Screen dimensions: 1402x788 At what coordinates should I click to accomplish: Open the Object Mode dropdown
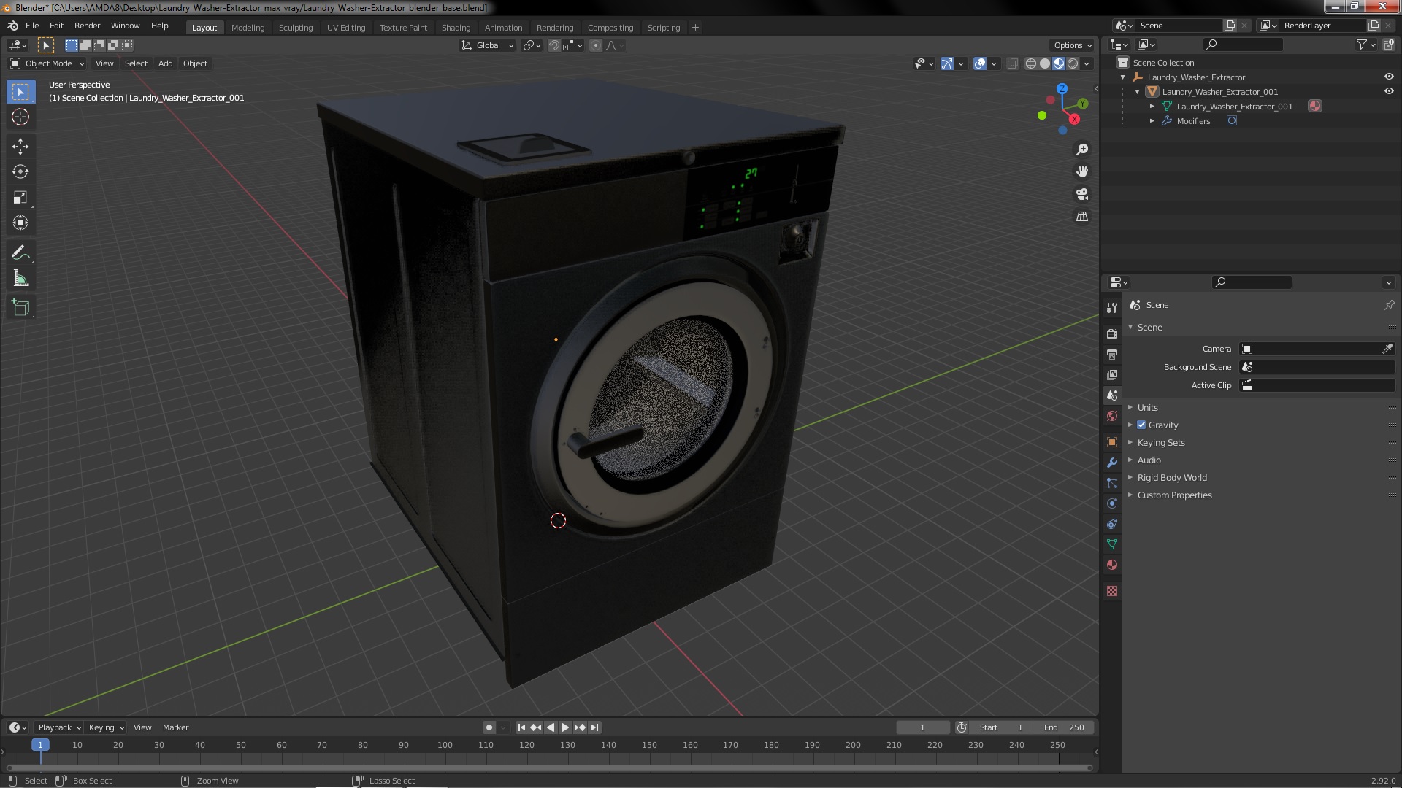click(x=47, y=63)
